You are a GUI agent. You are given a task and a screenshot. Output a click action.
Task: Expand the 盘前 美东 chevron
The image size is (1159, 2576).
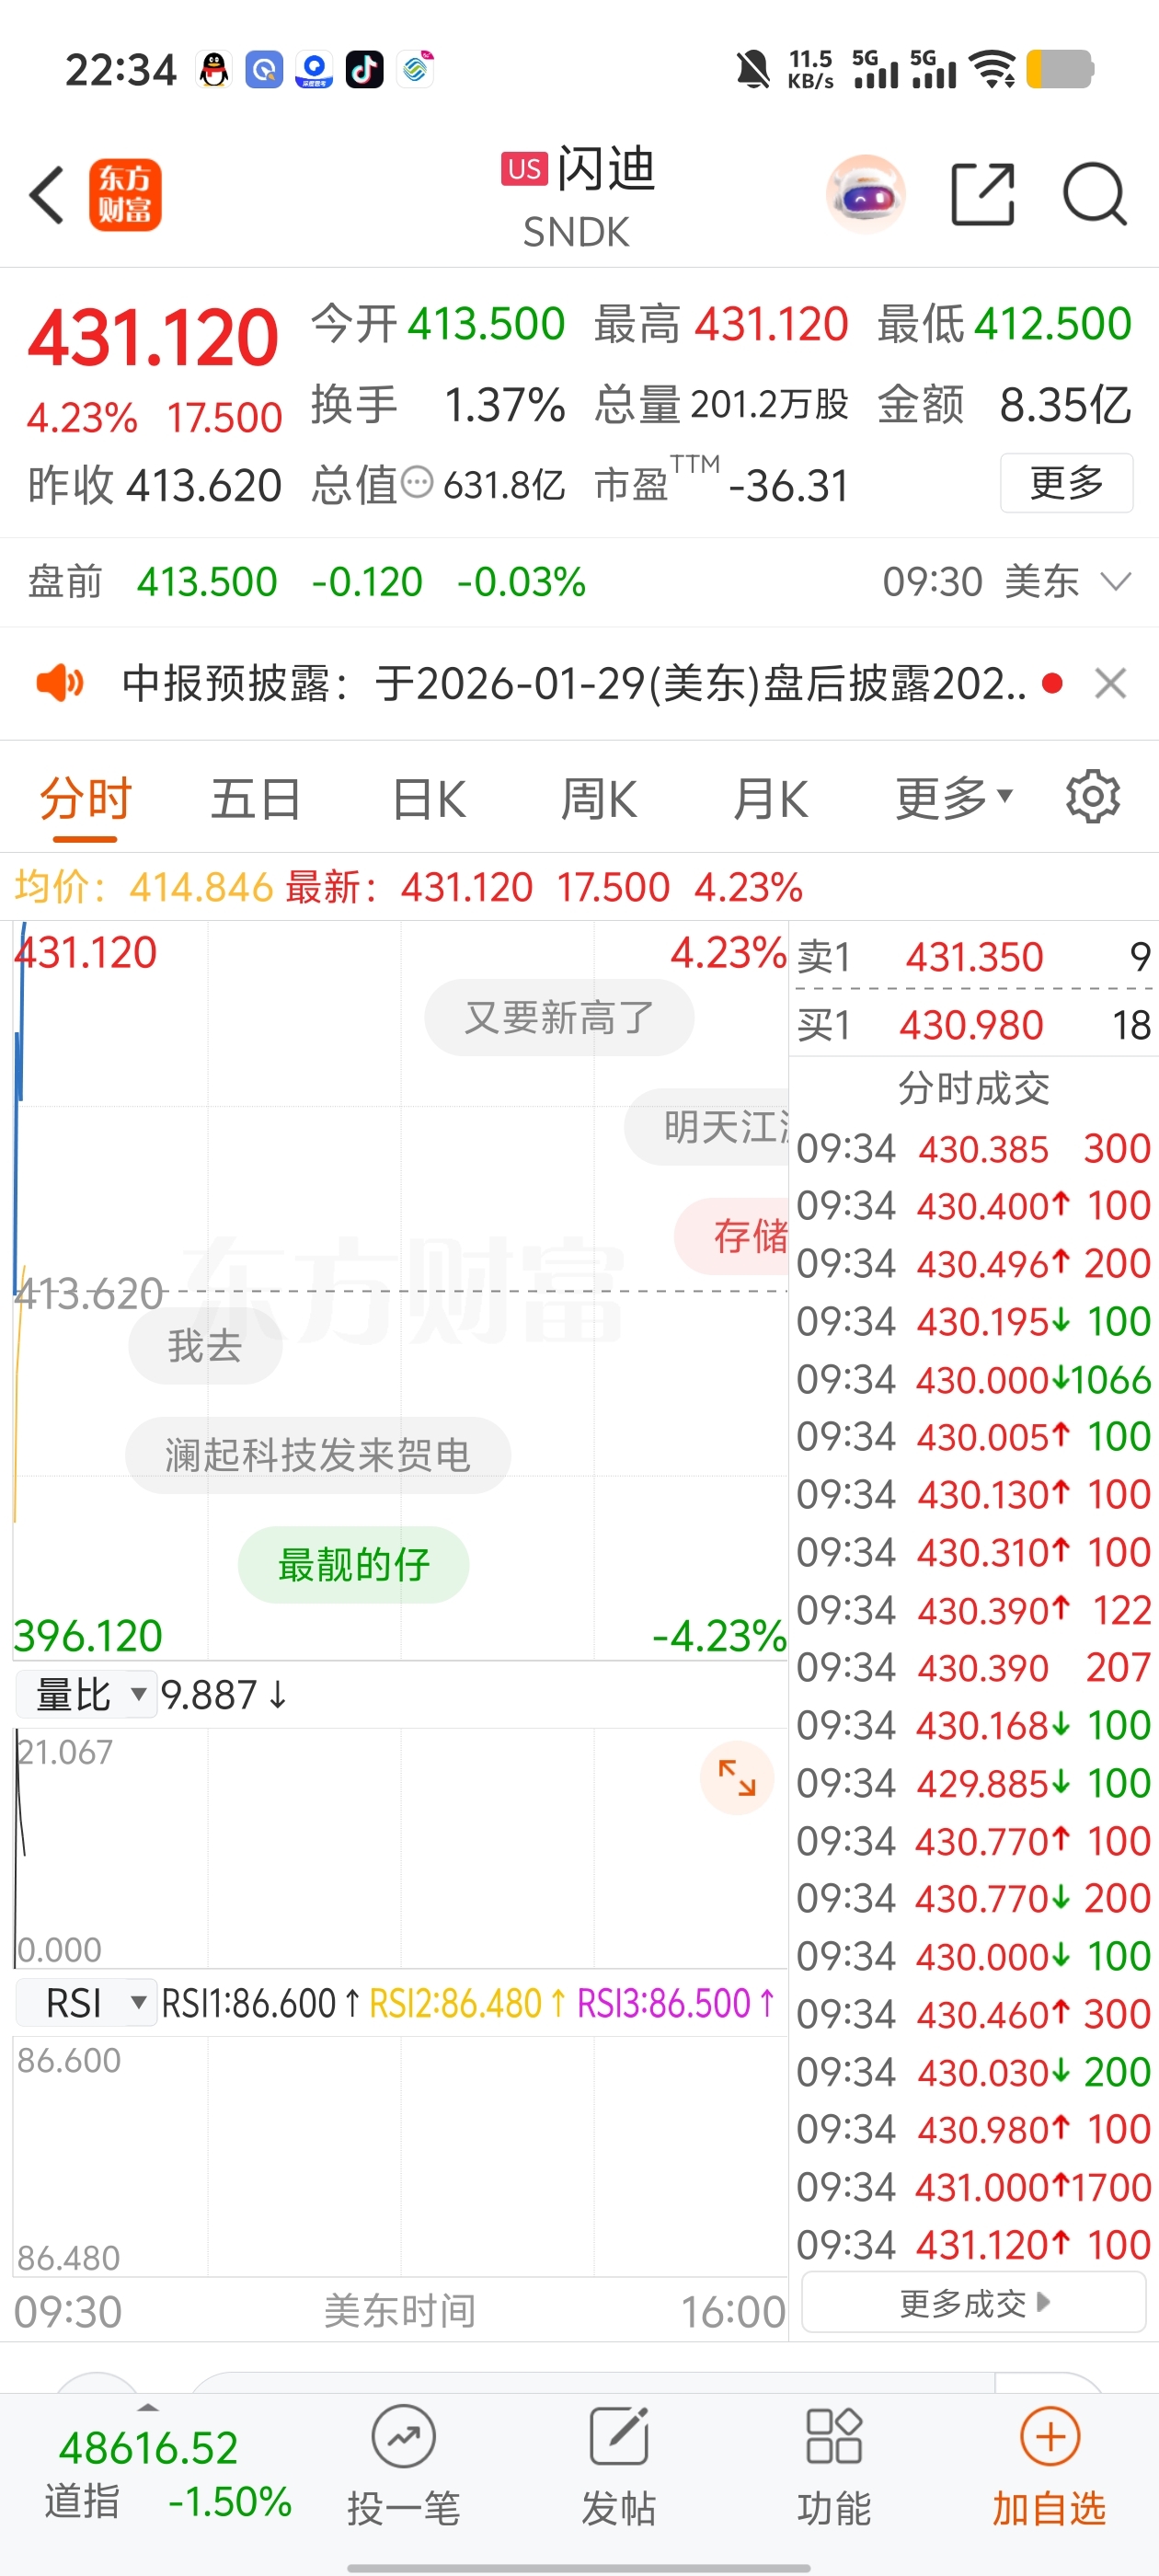click(1115, 581)
